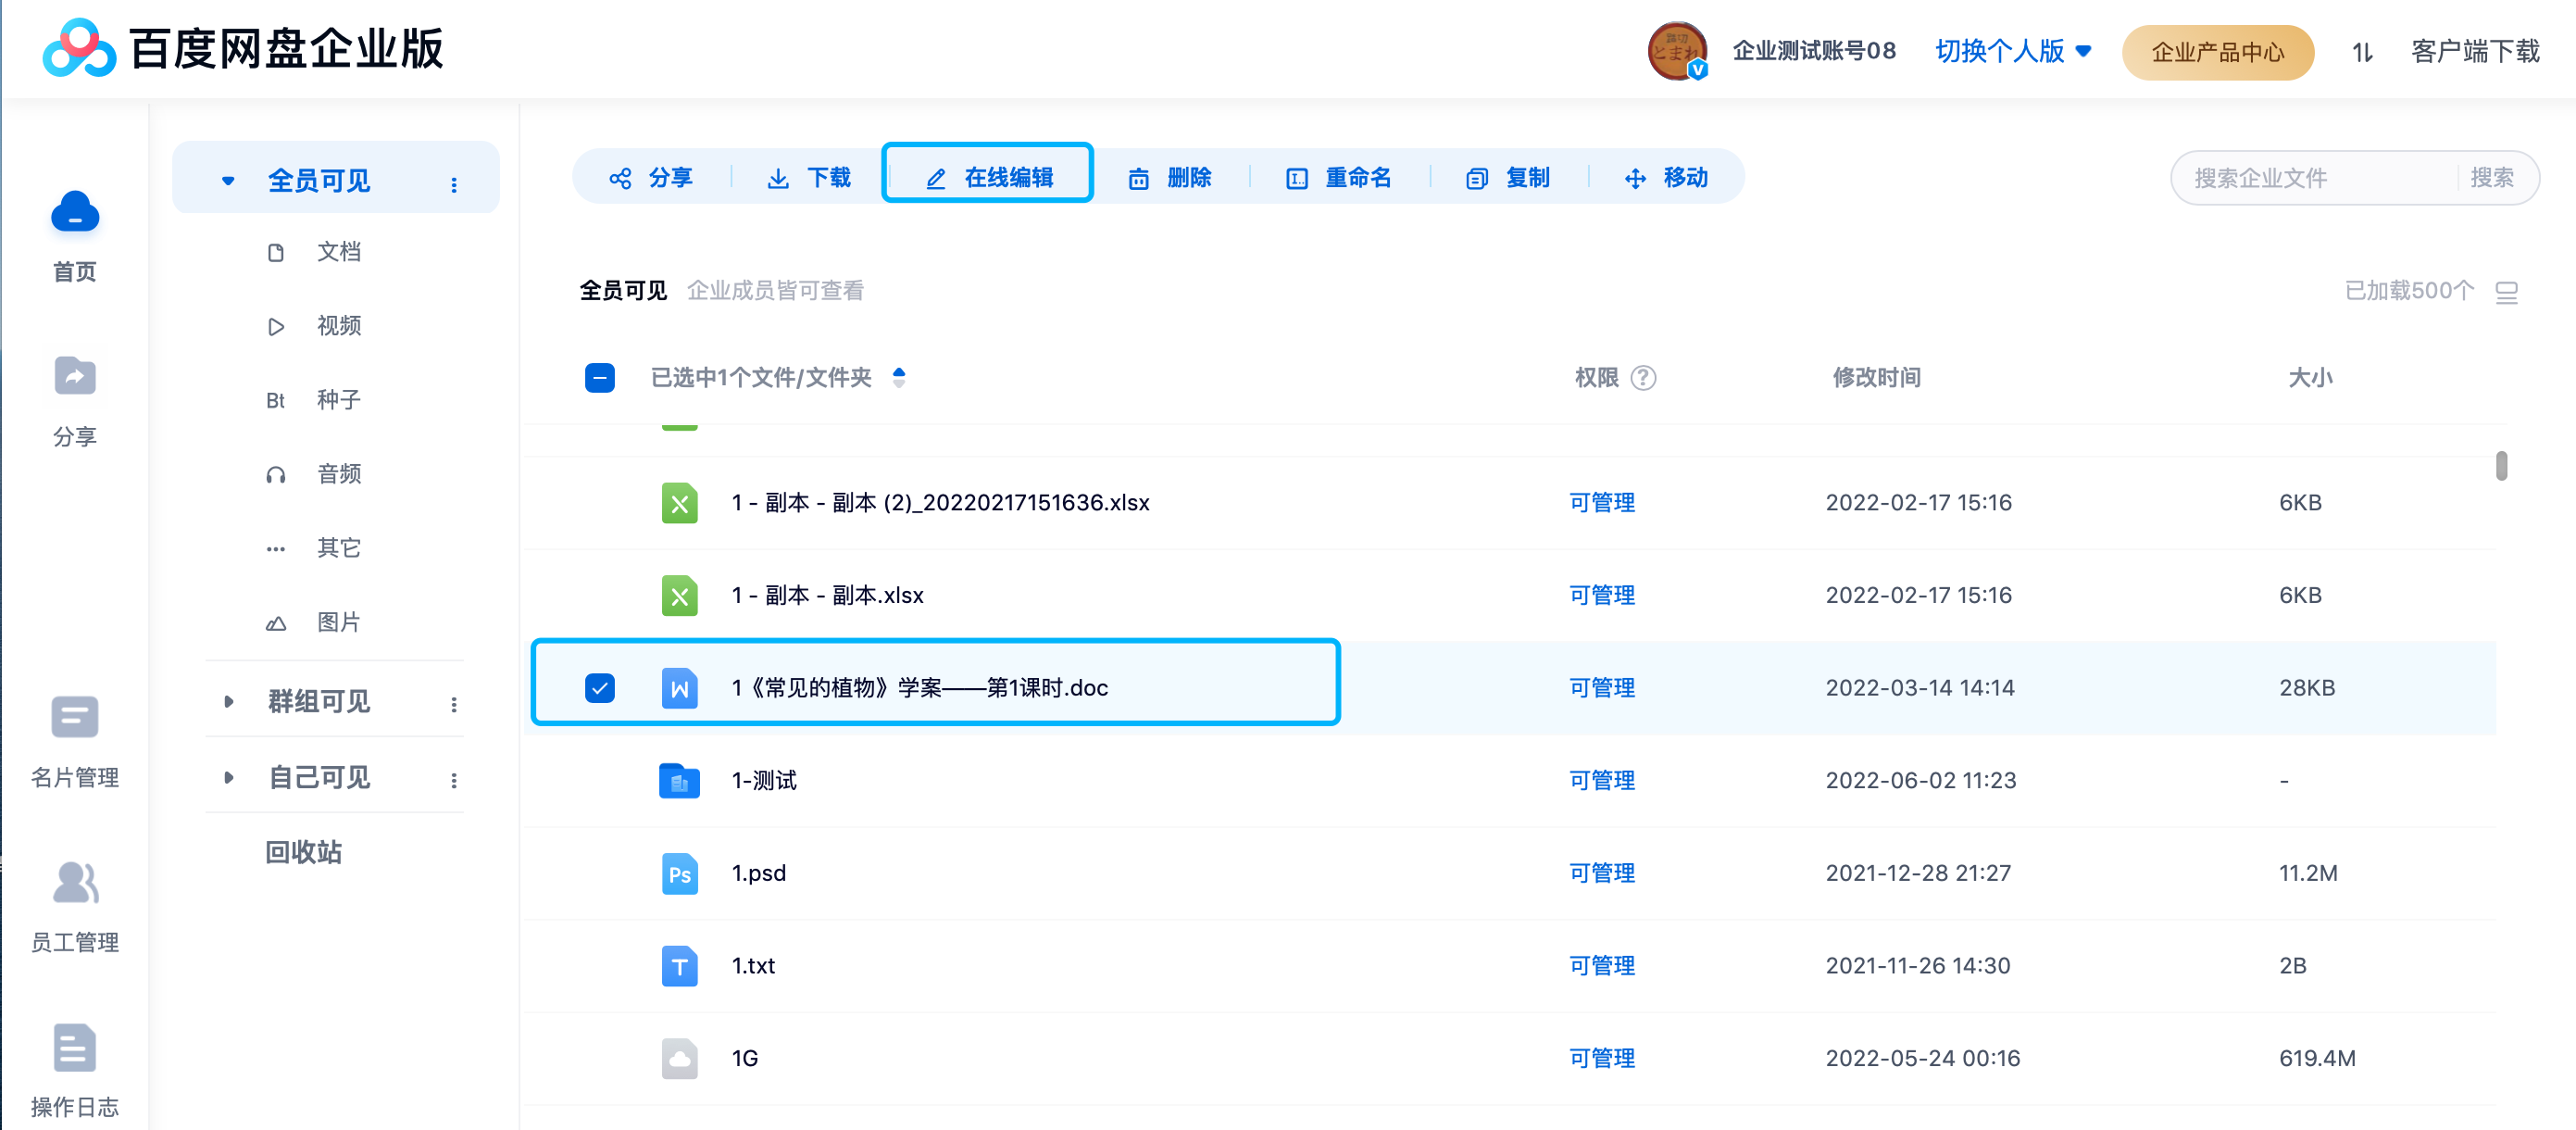The height and width of the screenshot is (1130, 2576).
Task: Open more options for 群组可见
Action: pyautogui.click(x=454, y=705)
